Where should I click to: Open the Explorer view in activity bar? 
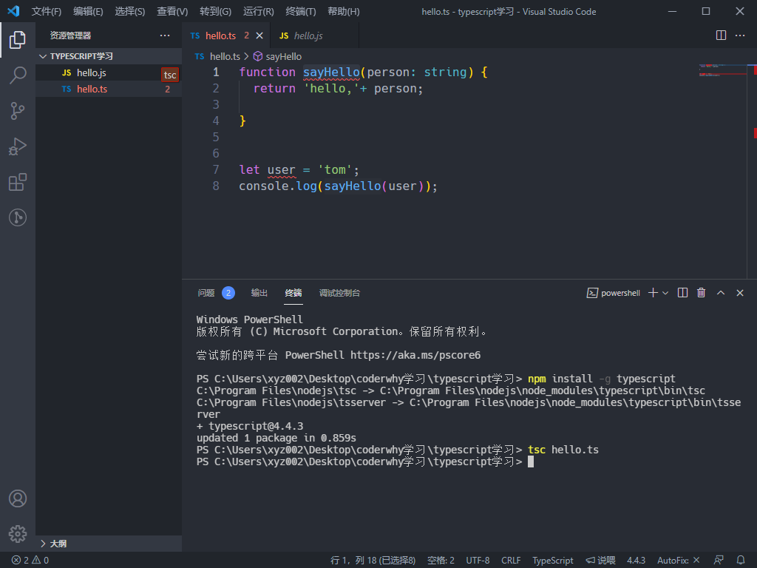tap(18, 40)
